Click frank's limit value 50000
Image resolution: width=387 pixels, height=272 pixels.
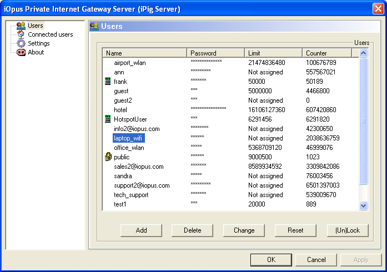[257, 81]
